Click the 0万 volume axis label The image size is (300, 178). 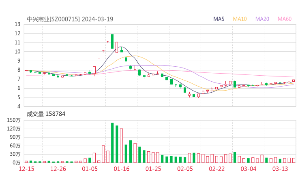17,163
